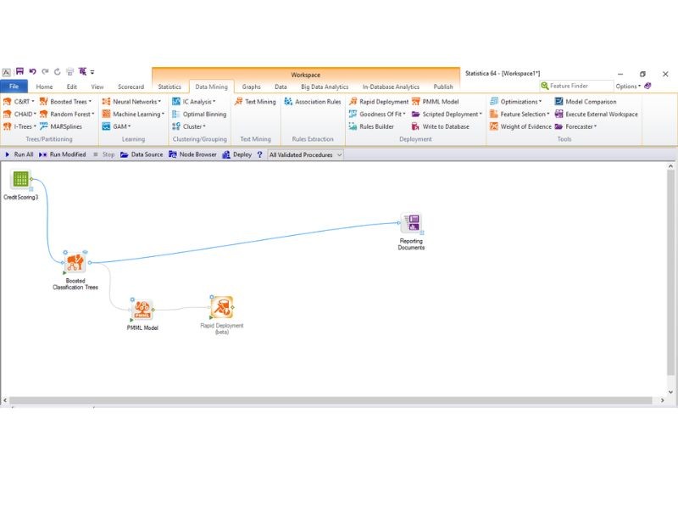Image resolution: width=678 pixels, height=509 pixels.
Task: Open the File menu
Action: coord(14,87)
